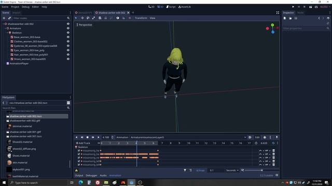Viewport: 332px width, 186px height.
Task: Hide Clothes_women_003-base002 mesh
Action: [68, 41]
